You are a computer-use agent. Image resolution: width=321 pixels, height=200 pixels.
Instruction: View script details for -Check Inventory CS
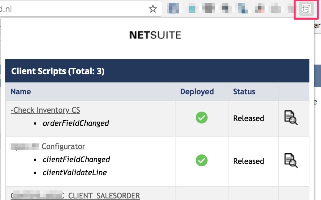(x=291, y=118)
